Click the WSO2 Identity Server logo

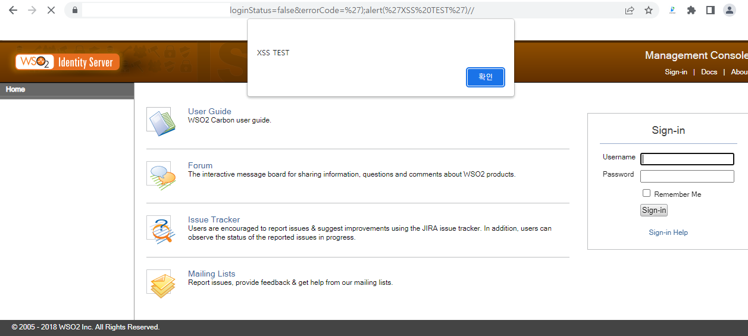[x=68, y=62]
